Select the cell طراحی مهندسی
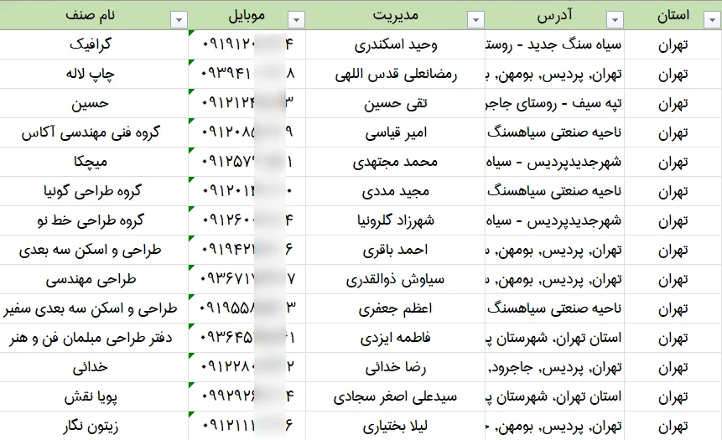The height and width of the screenshot is (440, 722). (x=94, y=279)
